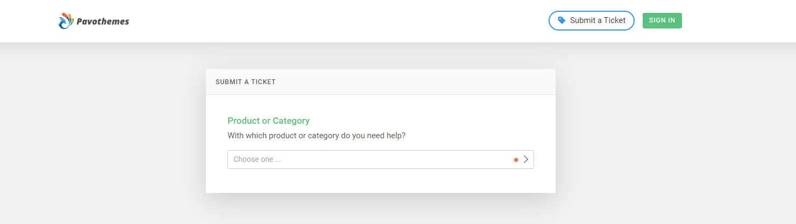Click the red required asterisk icon
Viewport: 796px width, 224px height.
click(x=516, y=160)
